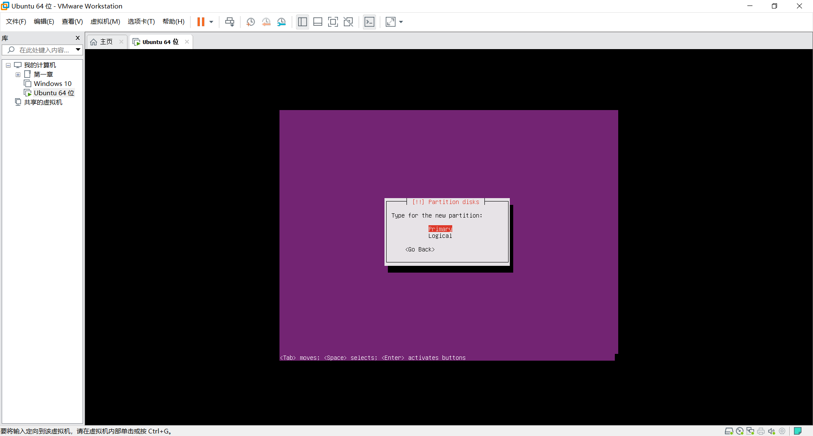Enter full screen mode icon
The height and width of the screenshot is (436, 813).
(x=333, y=22)
